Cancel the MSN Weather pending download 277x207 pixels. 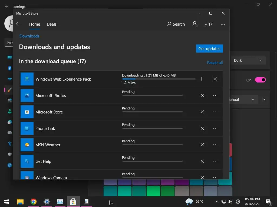[202, 145]
